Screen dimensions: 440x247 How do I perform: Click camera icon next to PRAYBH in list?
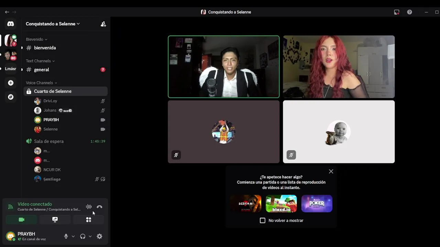[x=102, y=120]
